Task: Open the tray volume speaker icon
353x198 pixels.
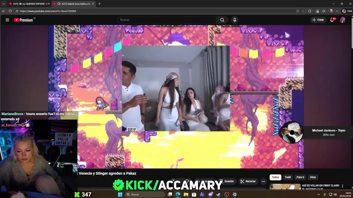Action: [x=335, y=194]
